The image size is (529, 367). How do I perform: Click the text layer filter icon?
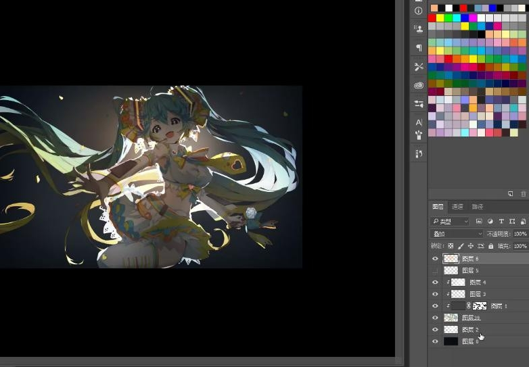[x=501, y=221]
